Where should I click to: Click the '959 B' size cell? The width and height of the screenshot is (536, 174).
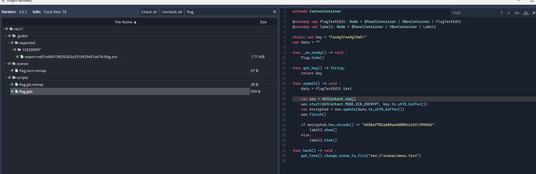pyautogui.click(x=255, y=91)
